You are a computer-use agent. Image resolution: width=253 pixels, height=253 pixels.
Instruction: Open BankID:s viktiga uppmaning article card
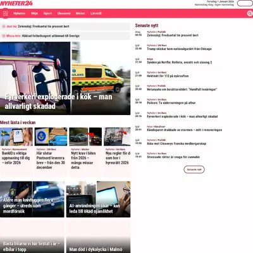(x=16, y=152)
